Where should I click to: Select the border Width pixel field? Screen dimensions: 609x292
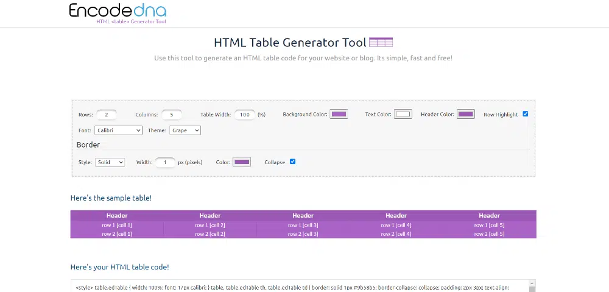tap(165, 162)
